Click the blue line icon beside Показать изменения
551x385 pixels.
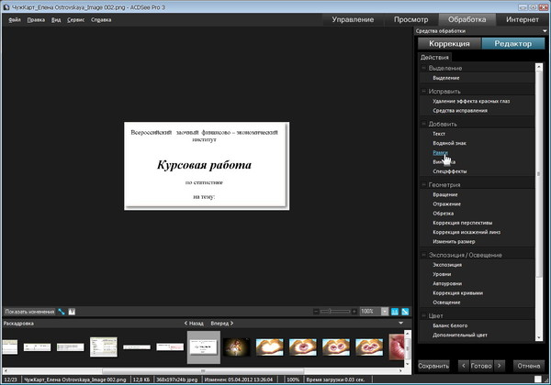pyautogui.click(x=62, y=312)
